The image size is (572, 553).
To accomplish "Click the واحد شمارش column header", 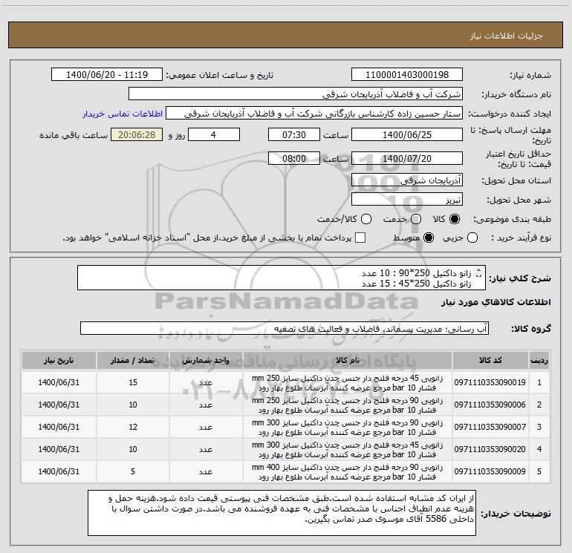I will click(x=206, y=360).
